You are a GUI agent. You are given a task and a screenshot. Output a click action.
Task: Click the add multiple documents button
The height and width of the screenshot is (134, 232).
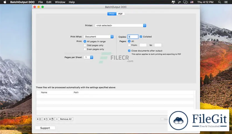pyautogui.click(x=51, y=119)
